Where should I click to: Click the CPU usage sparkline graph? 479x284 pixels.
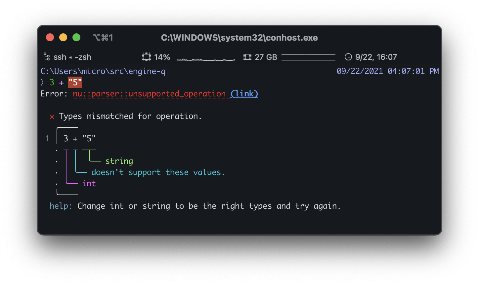[x=205, y=58]
